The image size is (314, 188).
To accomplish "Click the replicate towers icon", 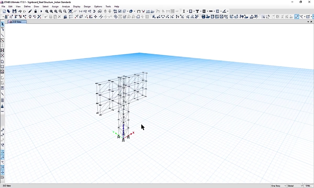I will 65,17.
